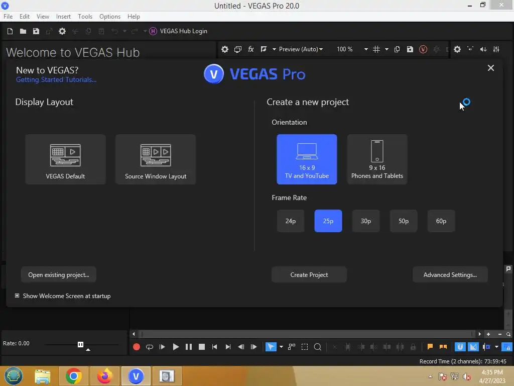The image size is (514, 386).
Task: Select 60p frame rate
Action: (x=441, y=221)
